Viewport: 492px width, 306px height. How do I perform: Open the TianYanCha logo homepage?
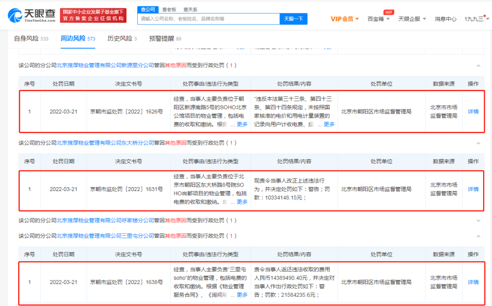point(31,15)
